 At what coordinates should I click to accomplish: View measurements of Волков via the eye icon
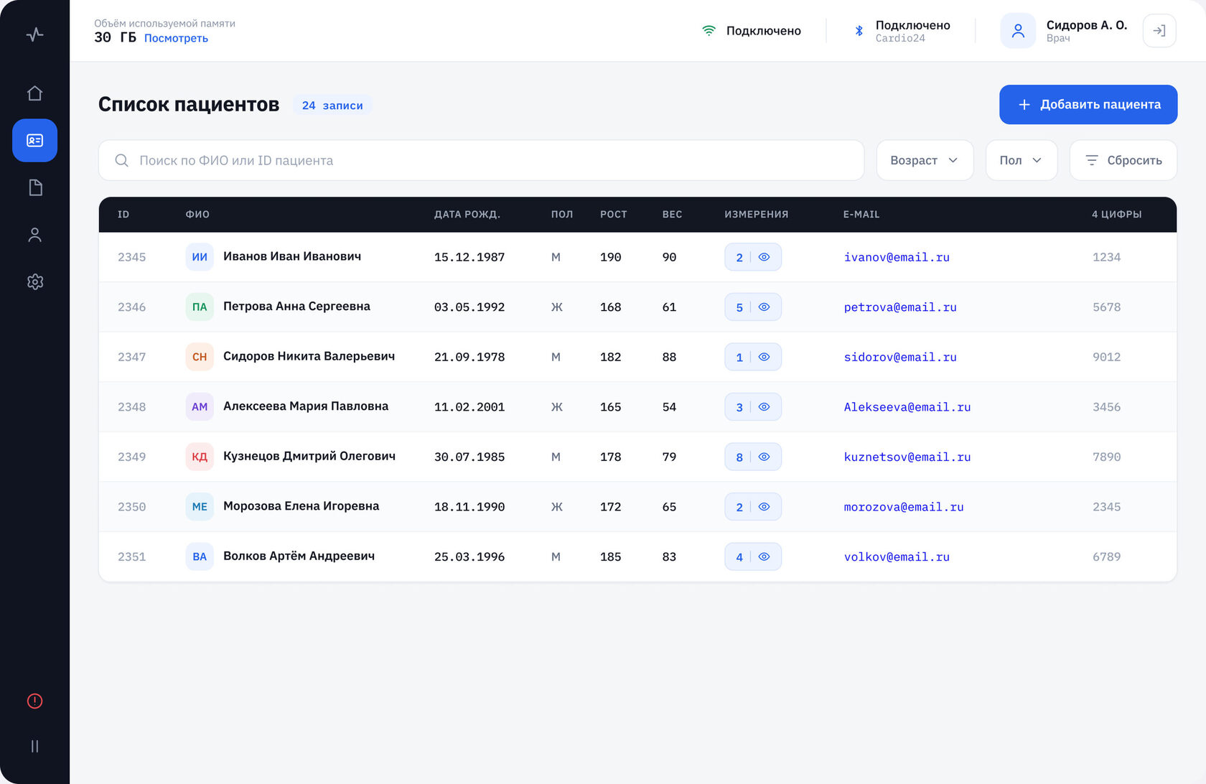(x=765, y=556)
